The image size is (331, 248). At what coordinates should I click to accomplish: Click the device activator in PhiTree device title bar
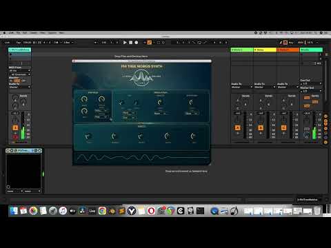(8, 150)
